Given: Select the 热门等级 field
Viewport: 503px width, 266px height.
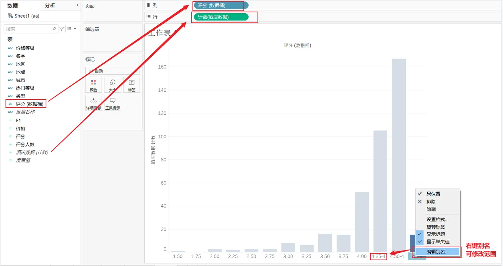Looking at the screenshot, I should click(x=25, y=88).
